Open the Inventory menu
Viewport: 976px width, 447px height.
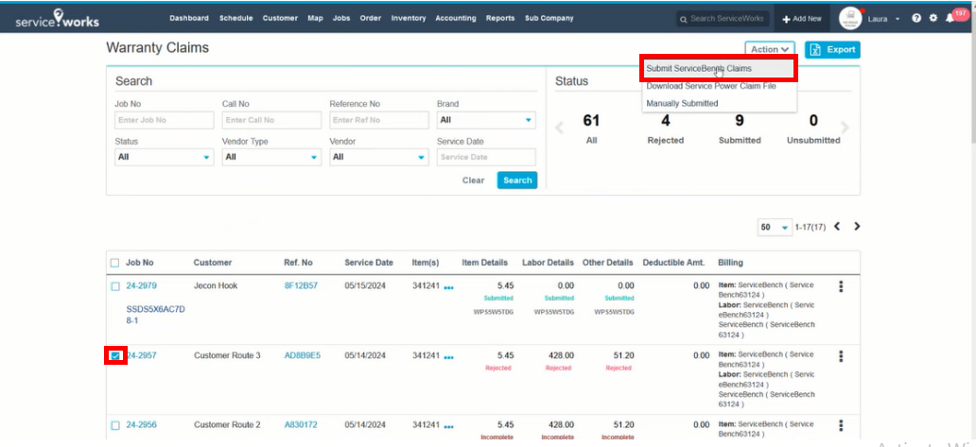[409, 19]
